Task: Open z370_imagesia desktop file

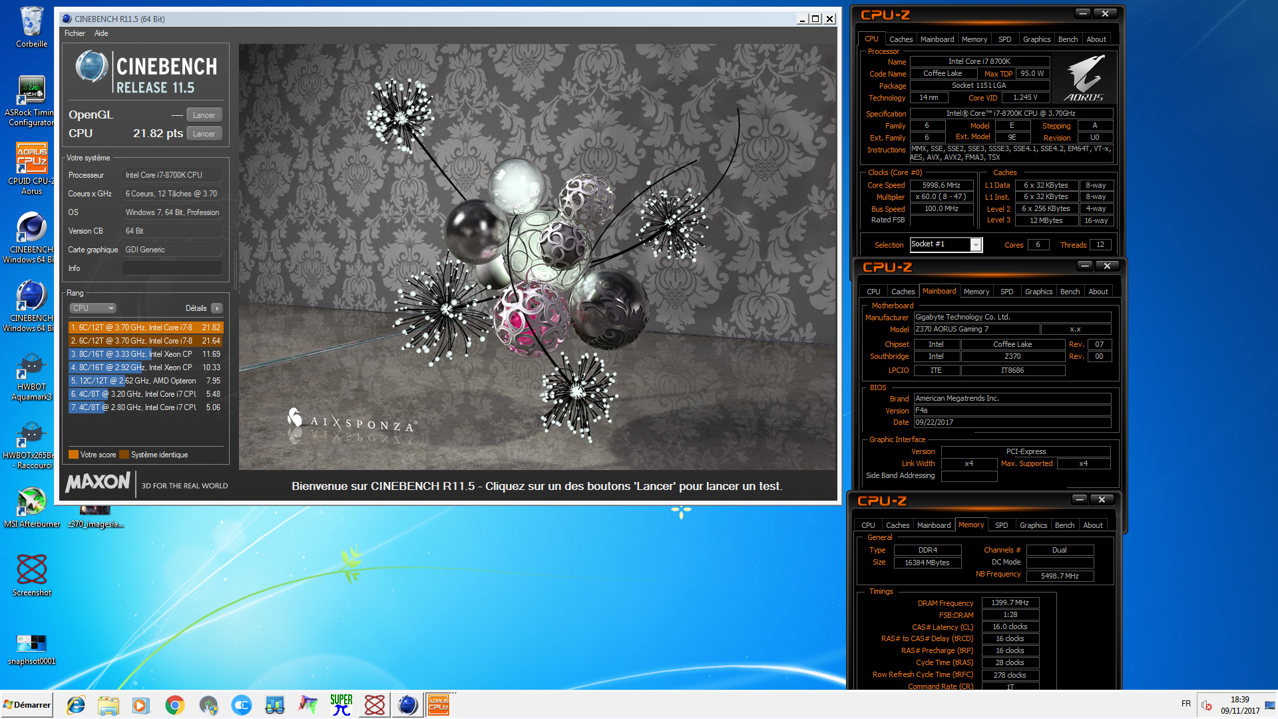Action: pos(95,517)
